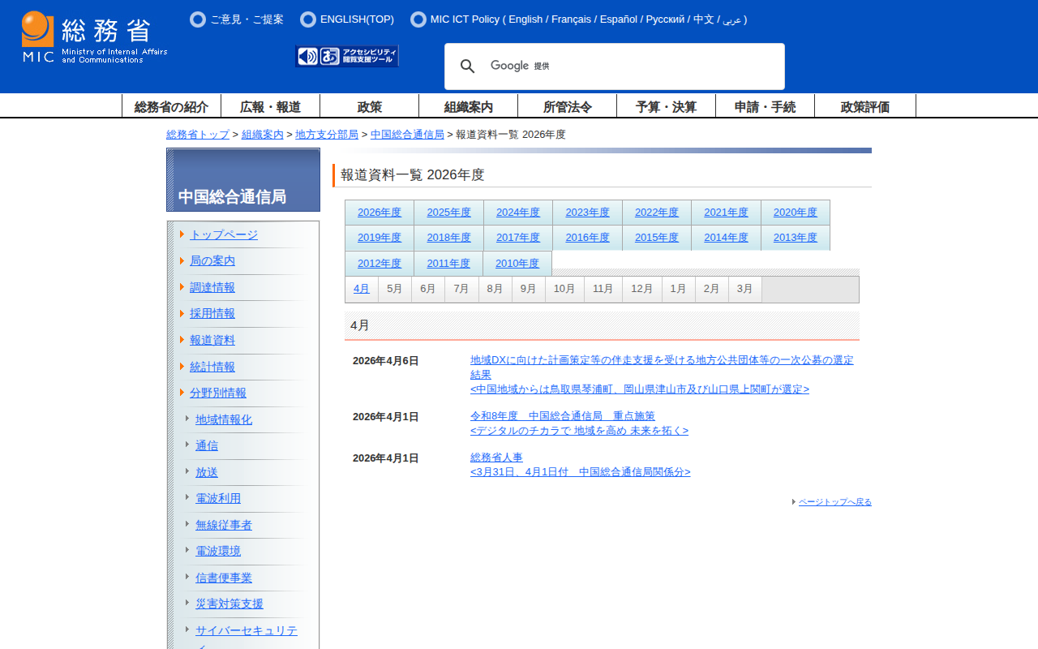
Task: Click the MIC Ministry logo
Action: (x=94, y=37)
